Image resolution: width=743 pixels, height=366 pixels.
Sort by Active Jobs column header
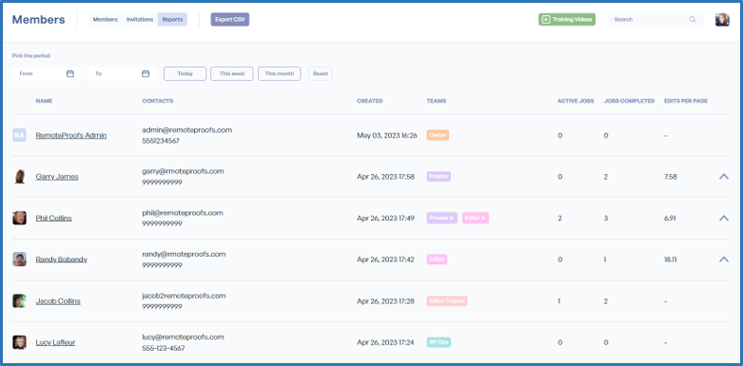point(576,101)
